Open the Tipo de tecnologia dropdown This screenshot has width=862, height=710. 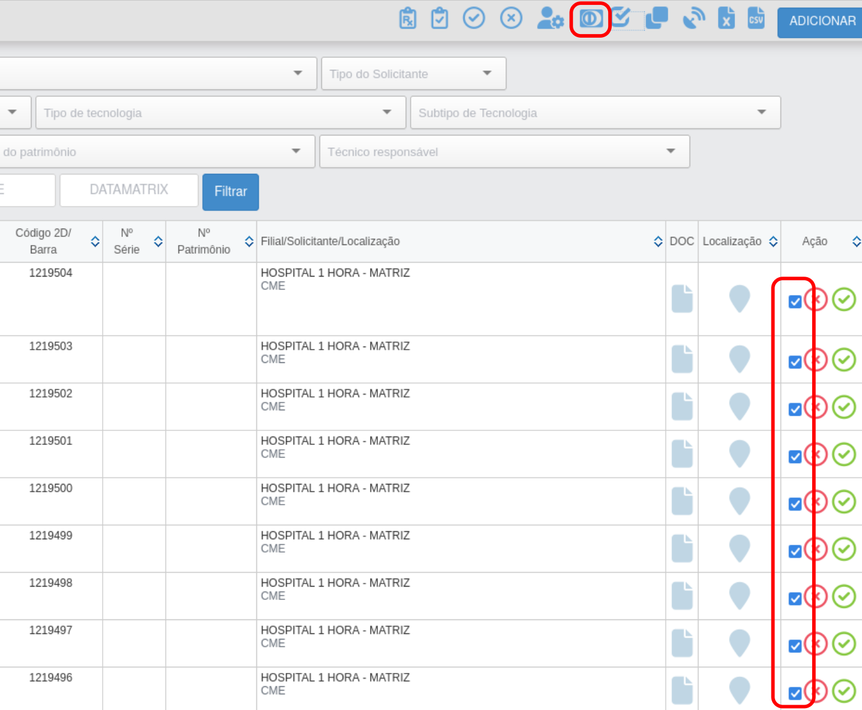pyautogui.click(x=221, y=112)
